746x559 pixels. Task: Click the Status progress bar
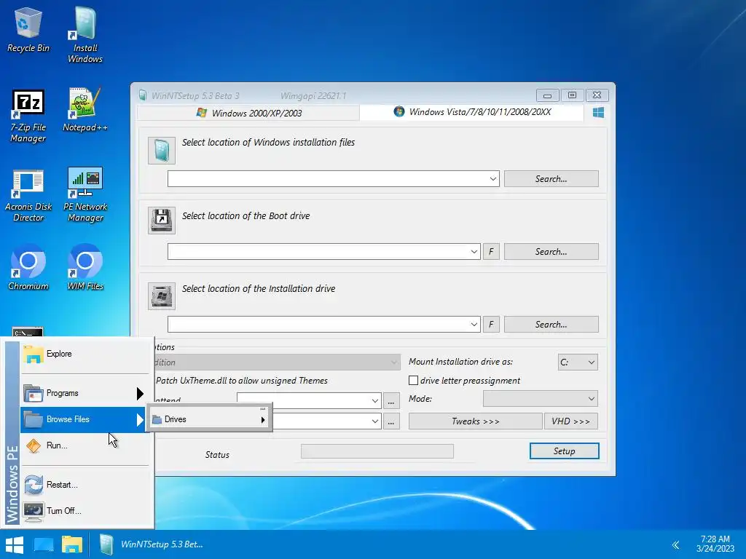point(377,451)
